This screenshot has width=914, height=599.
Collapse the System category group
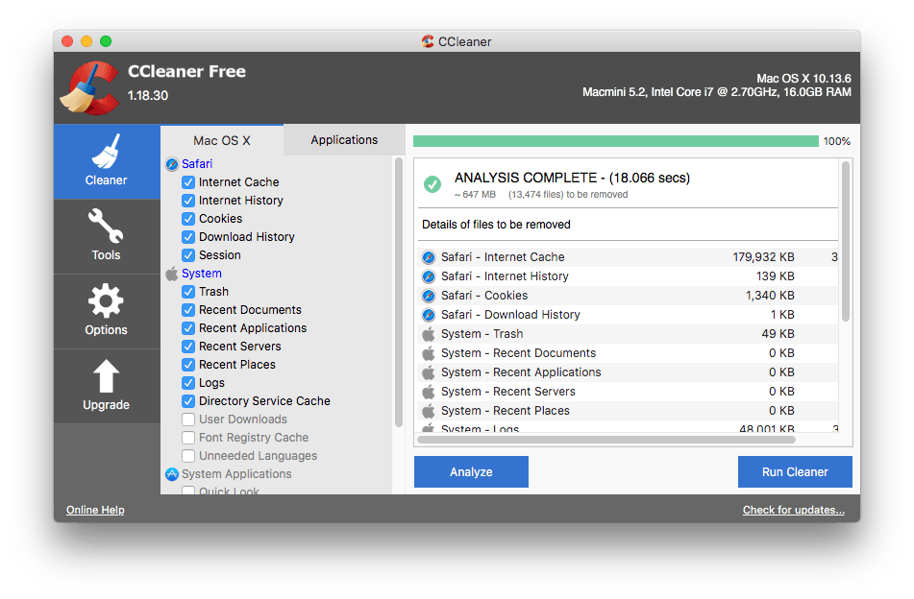(202, 273)
